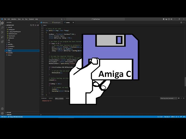Select the Debug Console panel tab

coord(59,98)
